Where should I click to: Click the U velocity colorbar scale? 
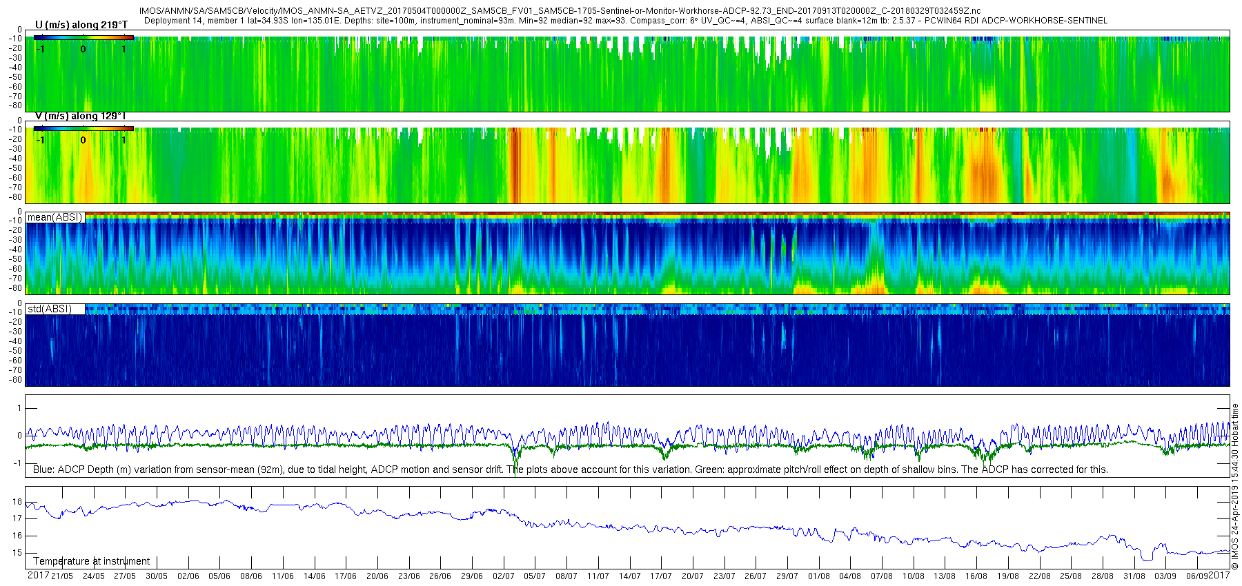[83, 37]
